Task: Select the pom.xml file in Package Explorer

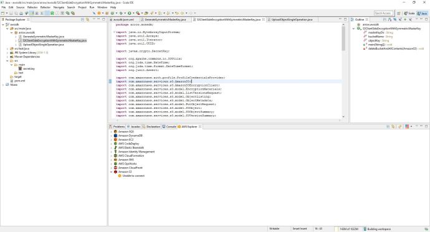Action: [x=19, y=81]
